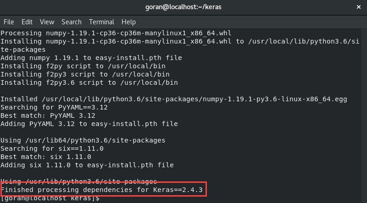367x203 pixels.
Task: Open the Help menu
Action: coord(128,22)
